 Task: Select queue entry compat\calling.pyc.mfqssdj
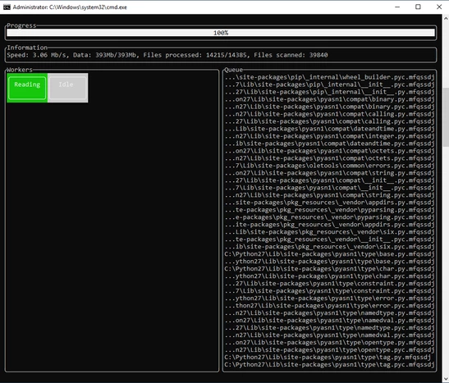[329, 121]
